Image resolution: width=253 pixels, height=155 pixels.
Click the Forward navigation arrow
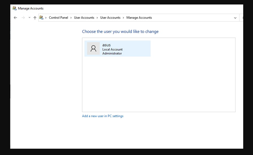pyautogui.click(x=23, y=18)
